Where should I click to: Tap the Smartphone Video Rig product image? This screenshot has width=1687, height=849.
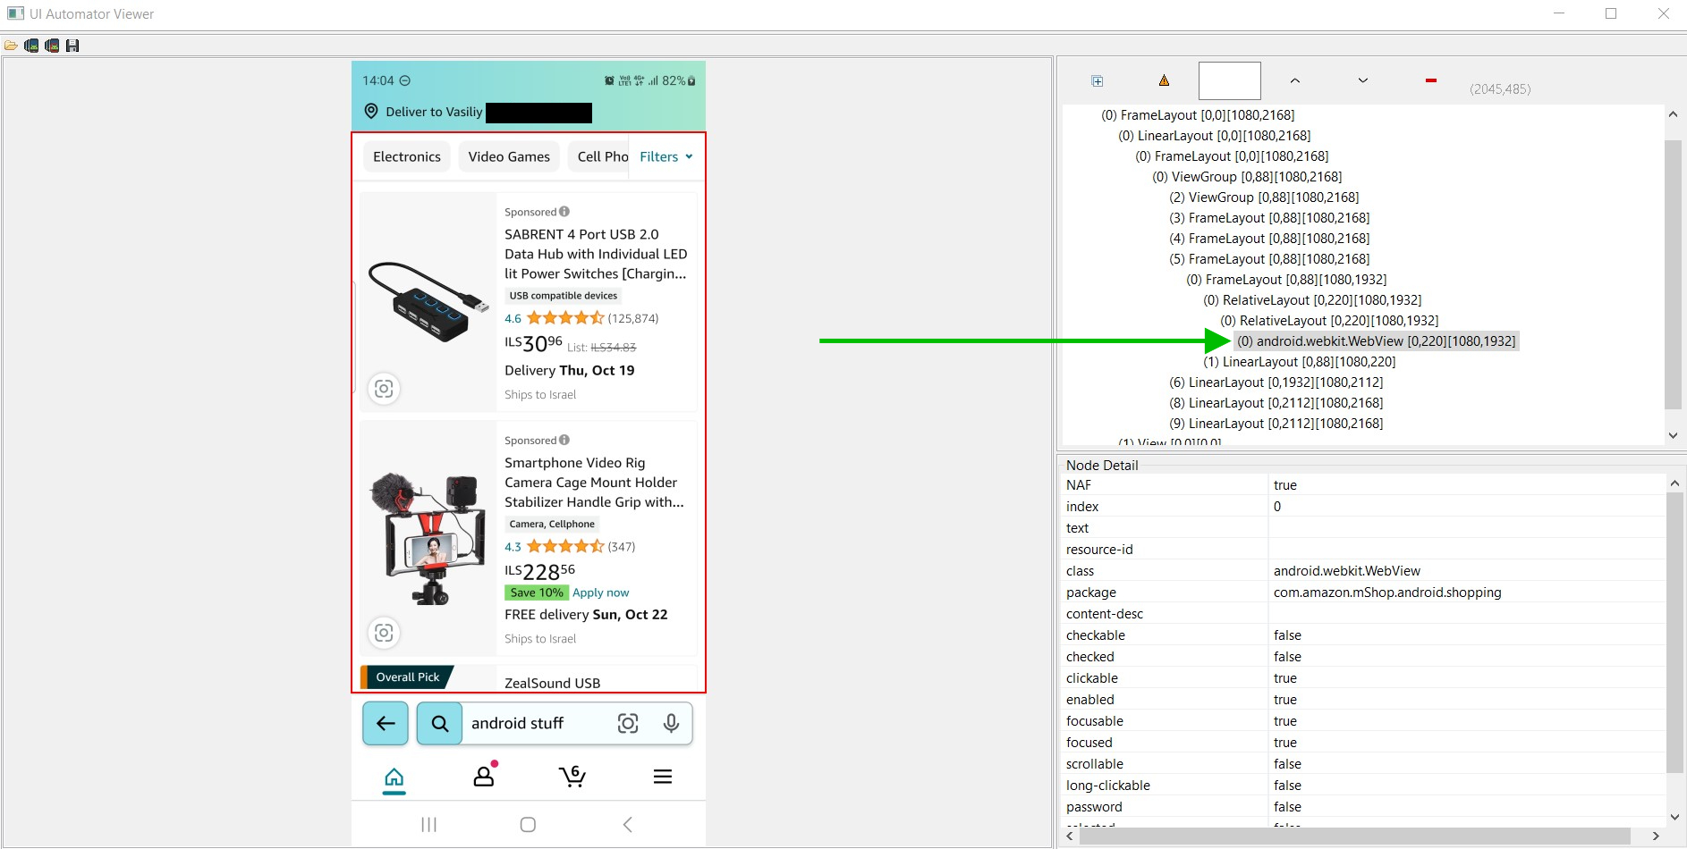(428, 538)
